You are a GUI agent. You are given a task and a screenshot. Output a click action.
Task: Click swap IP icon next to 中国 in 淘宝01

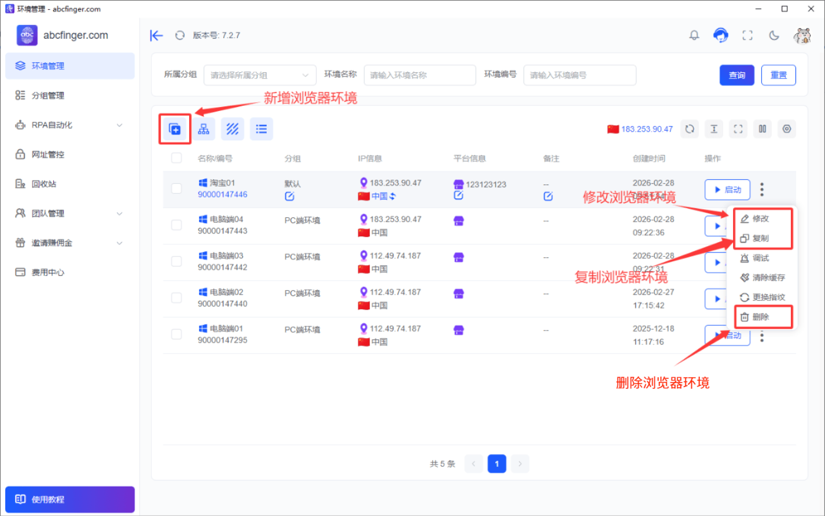[x=392, y=196]
